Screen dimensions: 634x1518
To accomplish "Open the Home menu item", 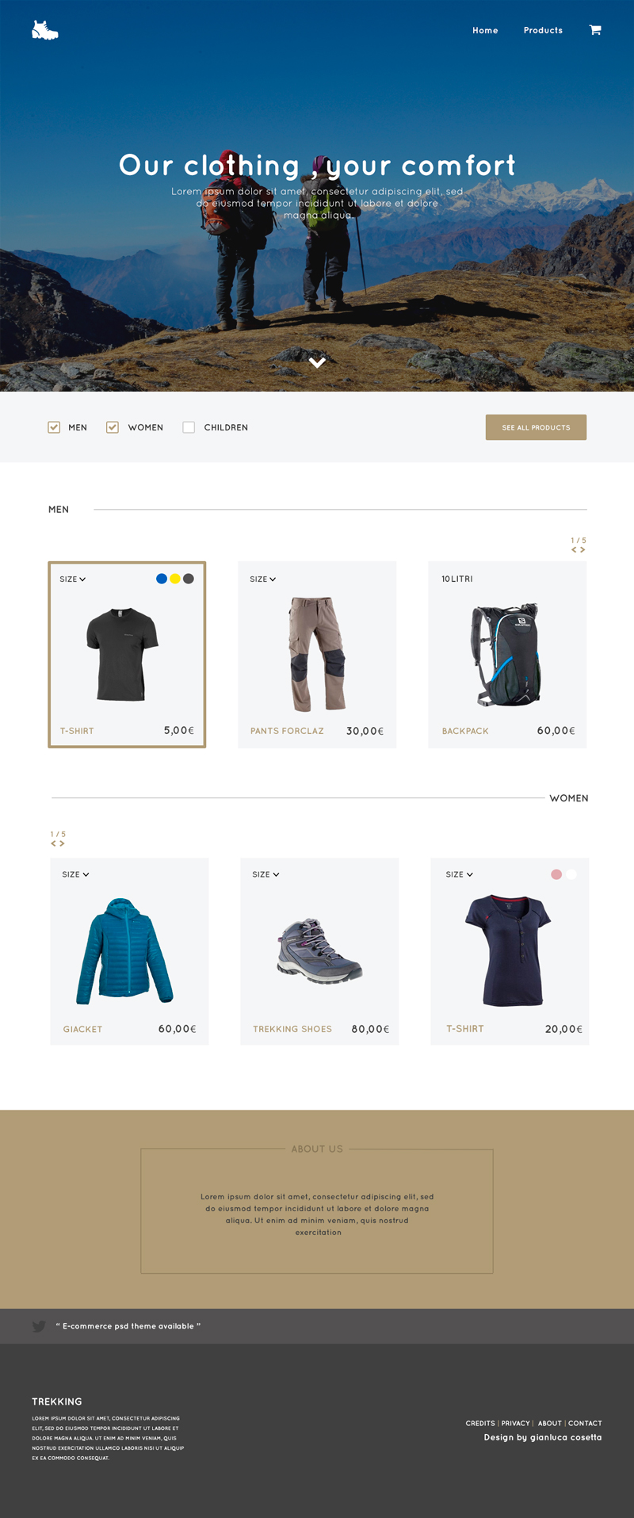I will click(x=485, y=30).
